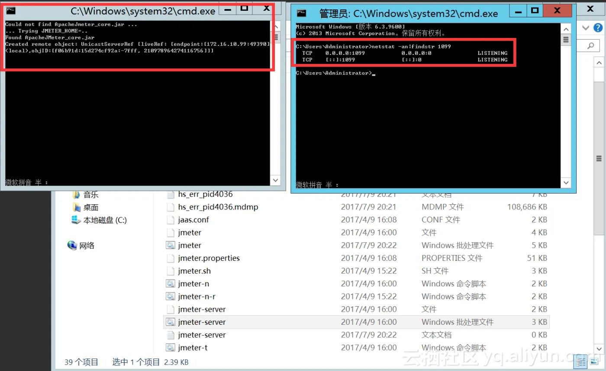Minimize the 管理员 cmd window
Viewport: 606px width, 371px height.
[518, 10]
